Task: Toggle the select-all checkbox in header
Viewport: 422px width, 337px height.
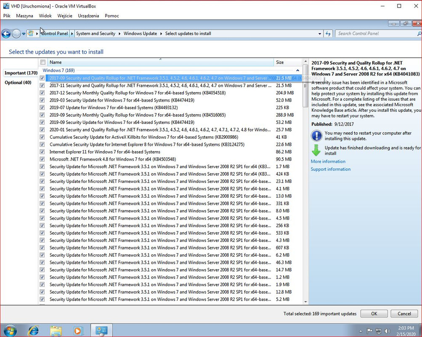Action: coord(43,62)
